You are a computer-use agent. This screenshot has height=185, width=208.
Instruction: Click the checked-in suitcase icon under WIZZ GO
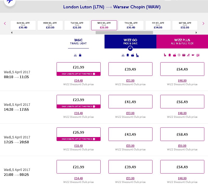132,55
